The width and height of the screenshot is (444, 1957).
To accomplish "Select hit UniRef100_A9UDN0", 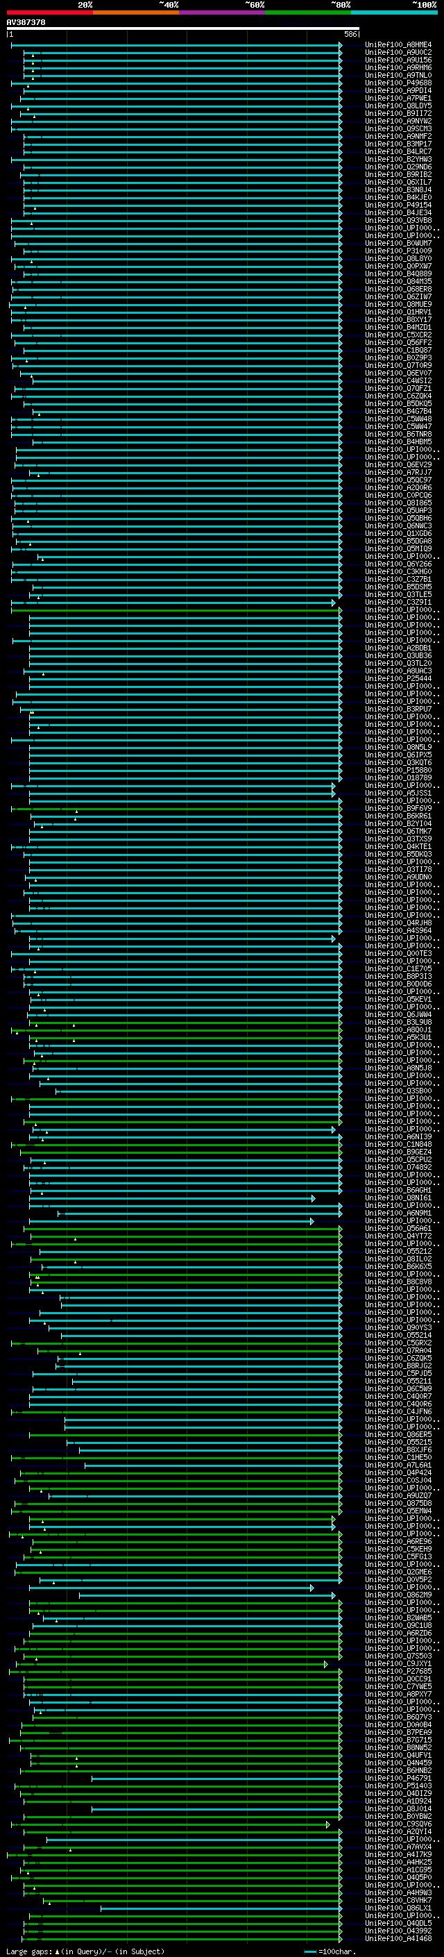I will point(398,877).
